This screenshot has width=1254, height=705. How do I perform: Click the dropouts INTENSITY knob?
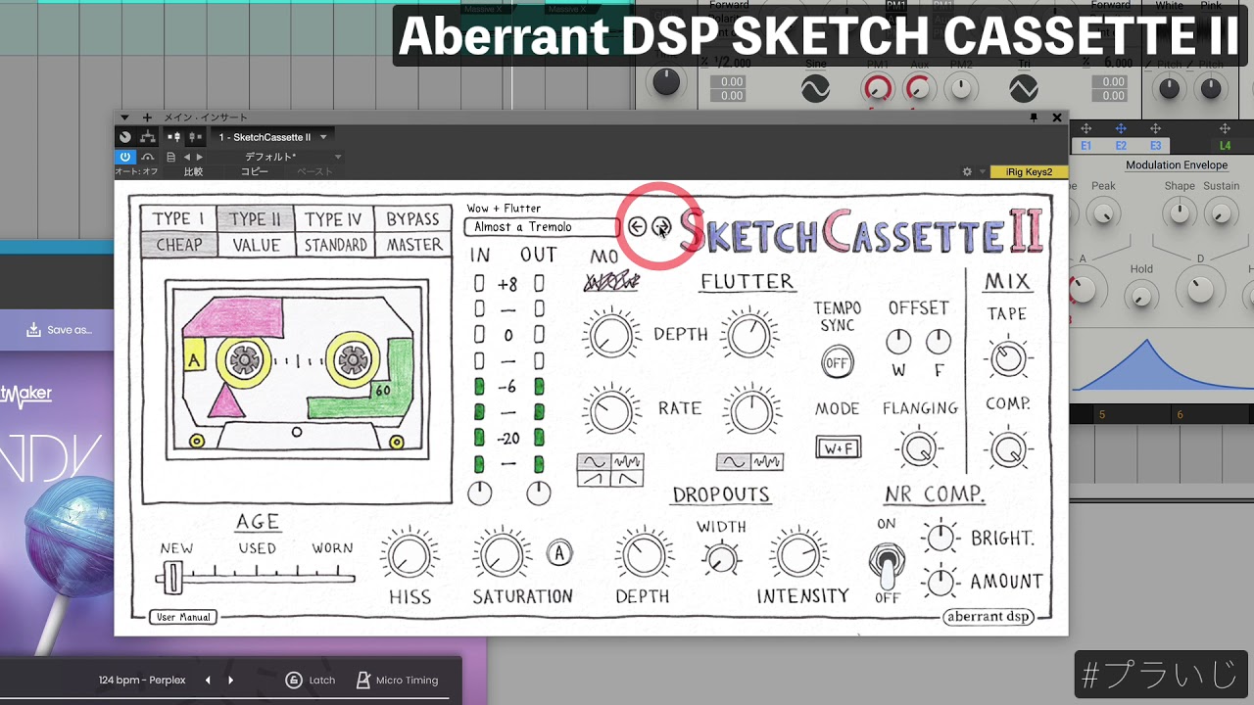[798, 556]
